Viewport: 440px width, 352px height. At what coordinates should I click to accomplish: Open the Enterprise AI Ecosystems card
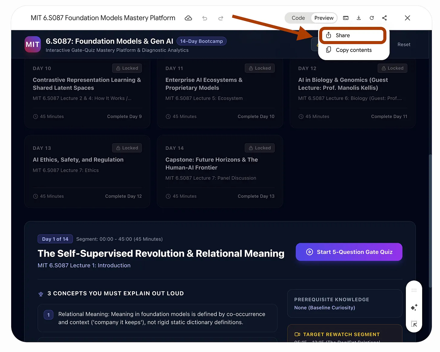click(220, 93)
